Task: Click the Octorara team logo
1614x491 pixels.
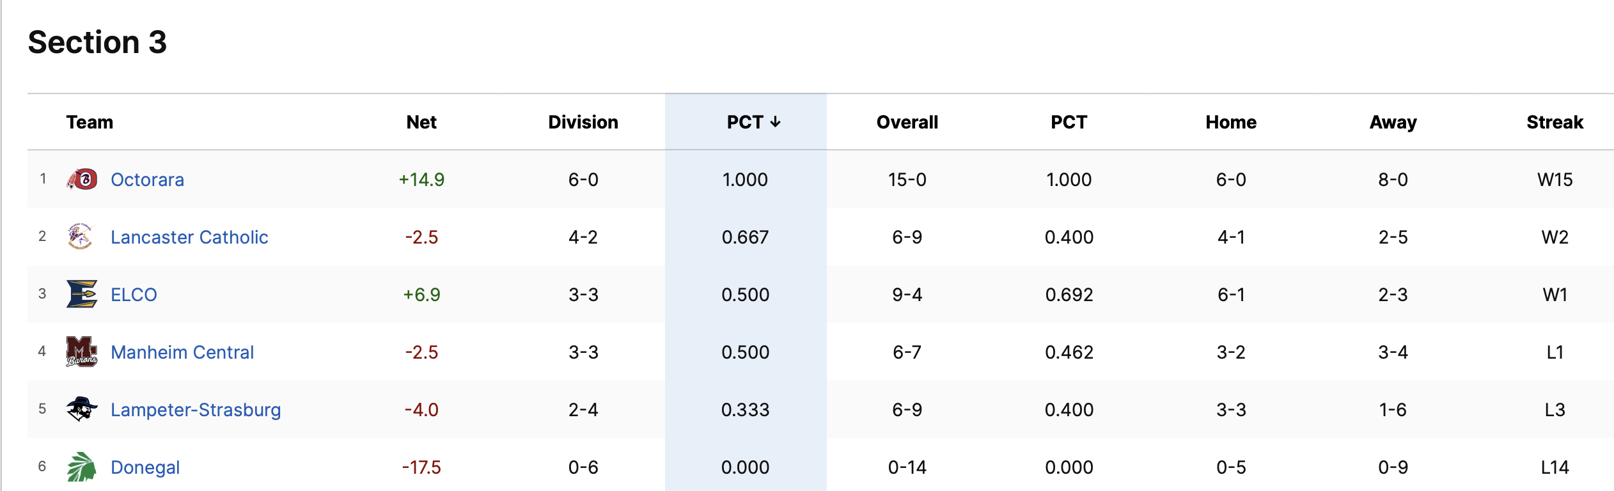Action: point(82,180)
